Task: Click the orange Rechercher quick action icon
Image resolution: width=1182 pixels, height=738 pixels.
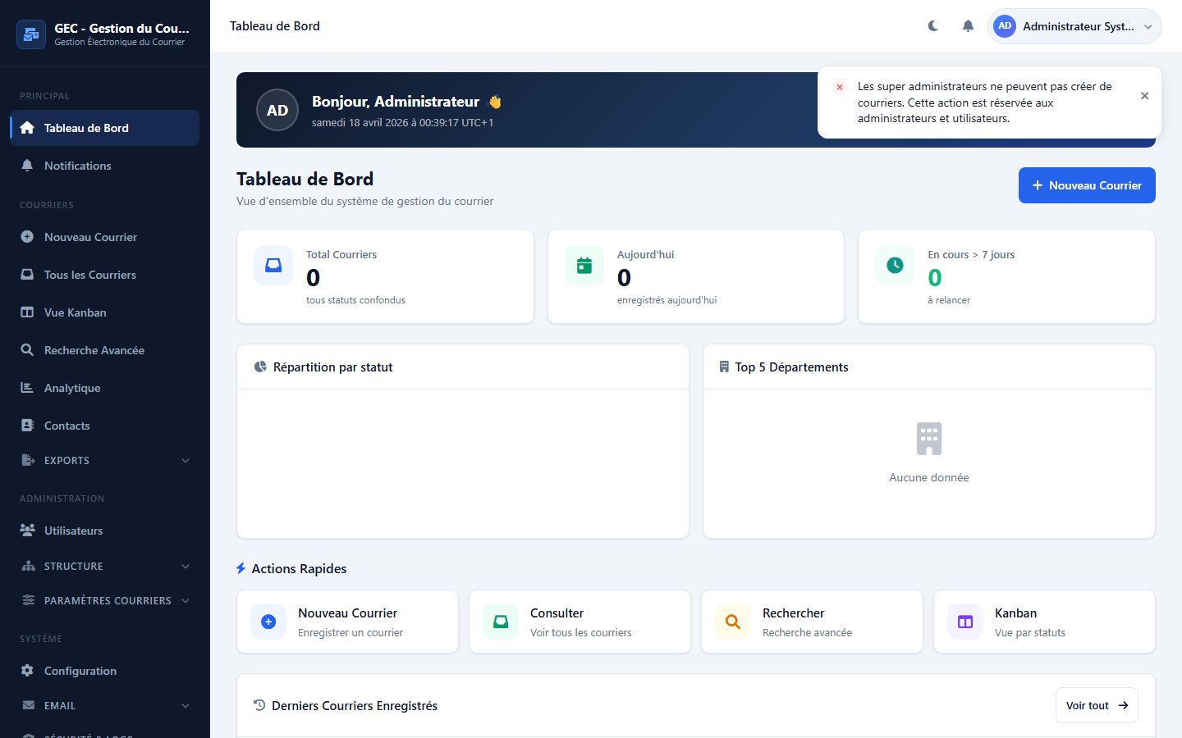Action: tap(733, 622)
